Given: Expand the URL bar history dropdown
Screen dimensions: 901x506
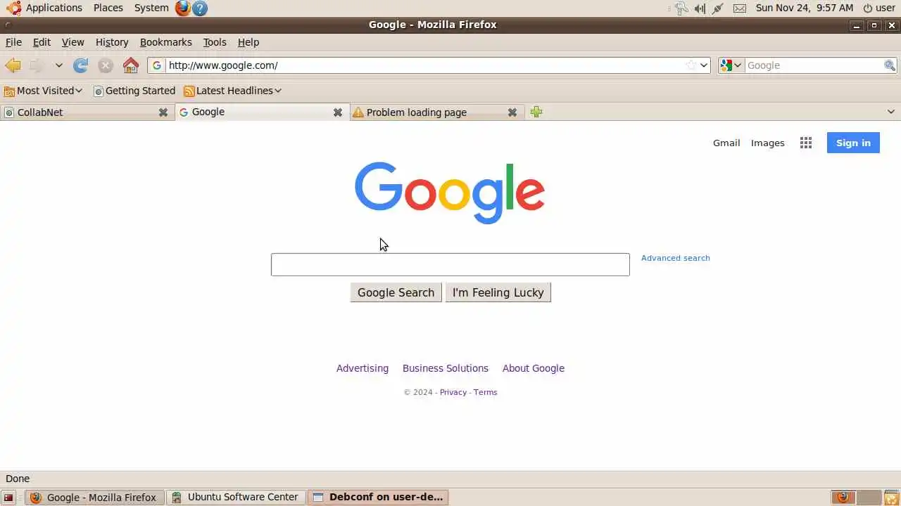Looking at the screenshot, I should 703,65.
